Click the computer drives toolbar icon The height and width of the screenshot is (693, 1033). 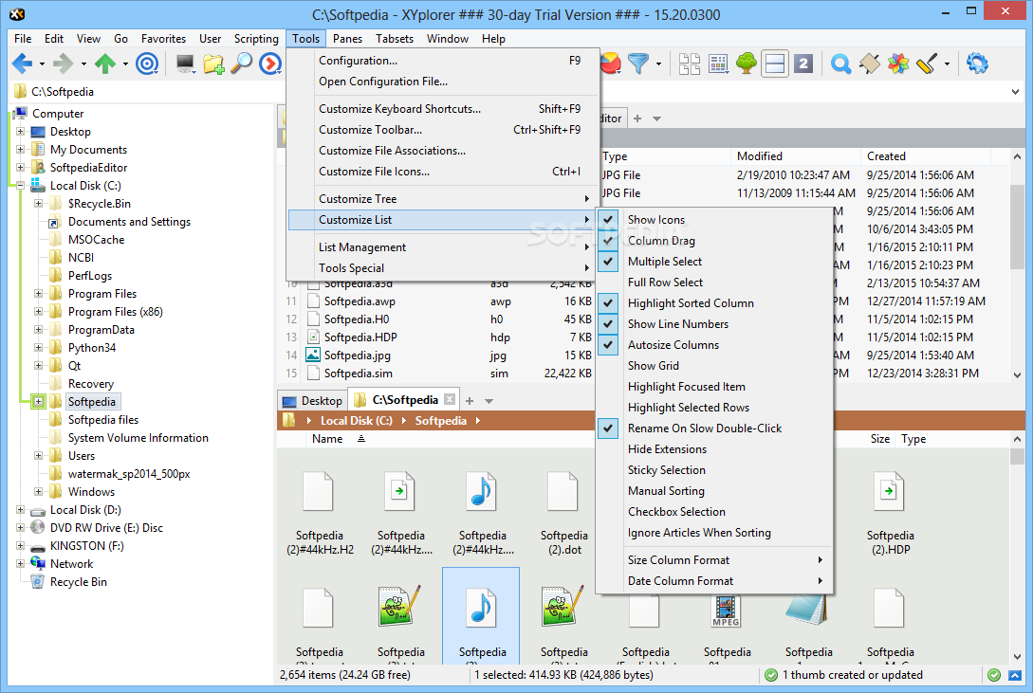pos(185,64)
